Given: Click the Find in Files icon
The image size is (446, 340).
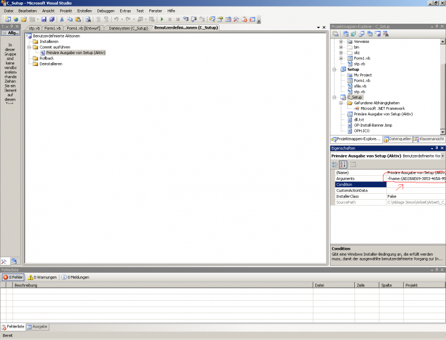Looking at the screenshot, I should point(88,20).
